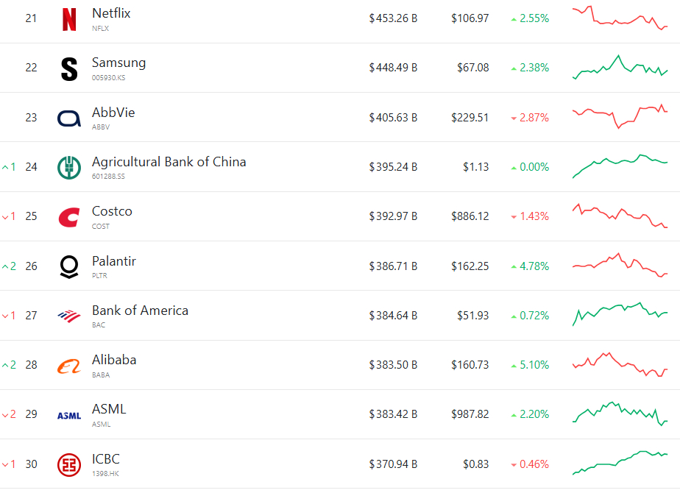
Task: Click Costco's $392.97 B market cap
Action: tap(393, 216)
